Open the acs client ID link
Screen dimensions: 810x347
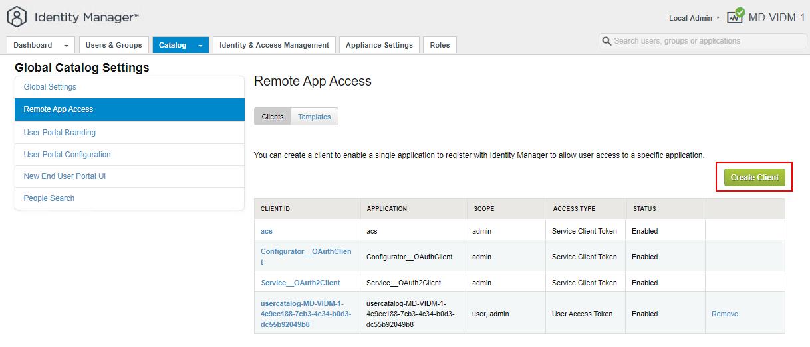click(x=267, y=231)
